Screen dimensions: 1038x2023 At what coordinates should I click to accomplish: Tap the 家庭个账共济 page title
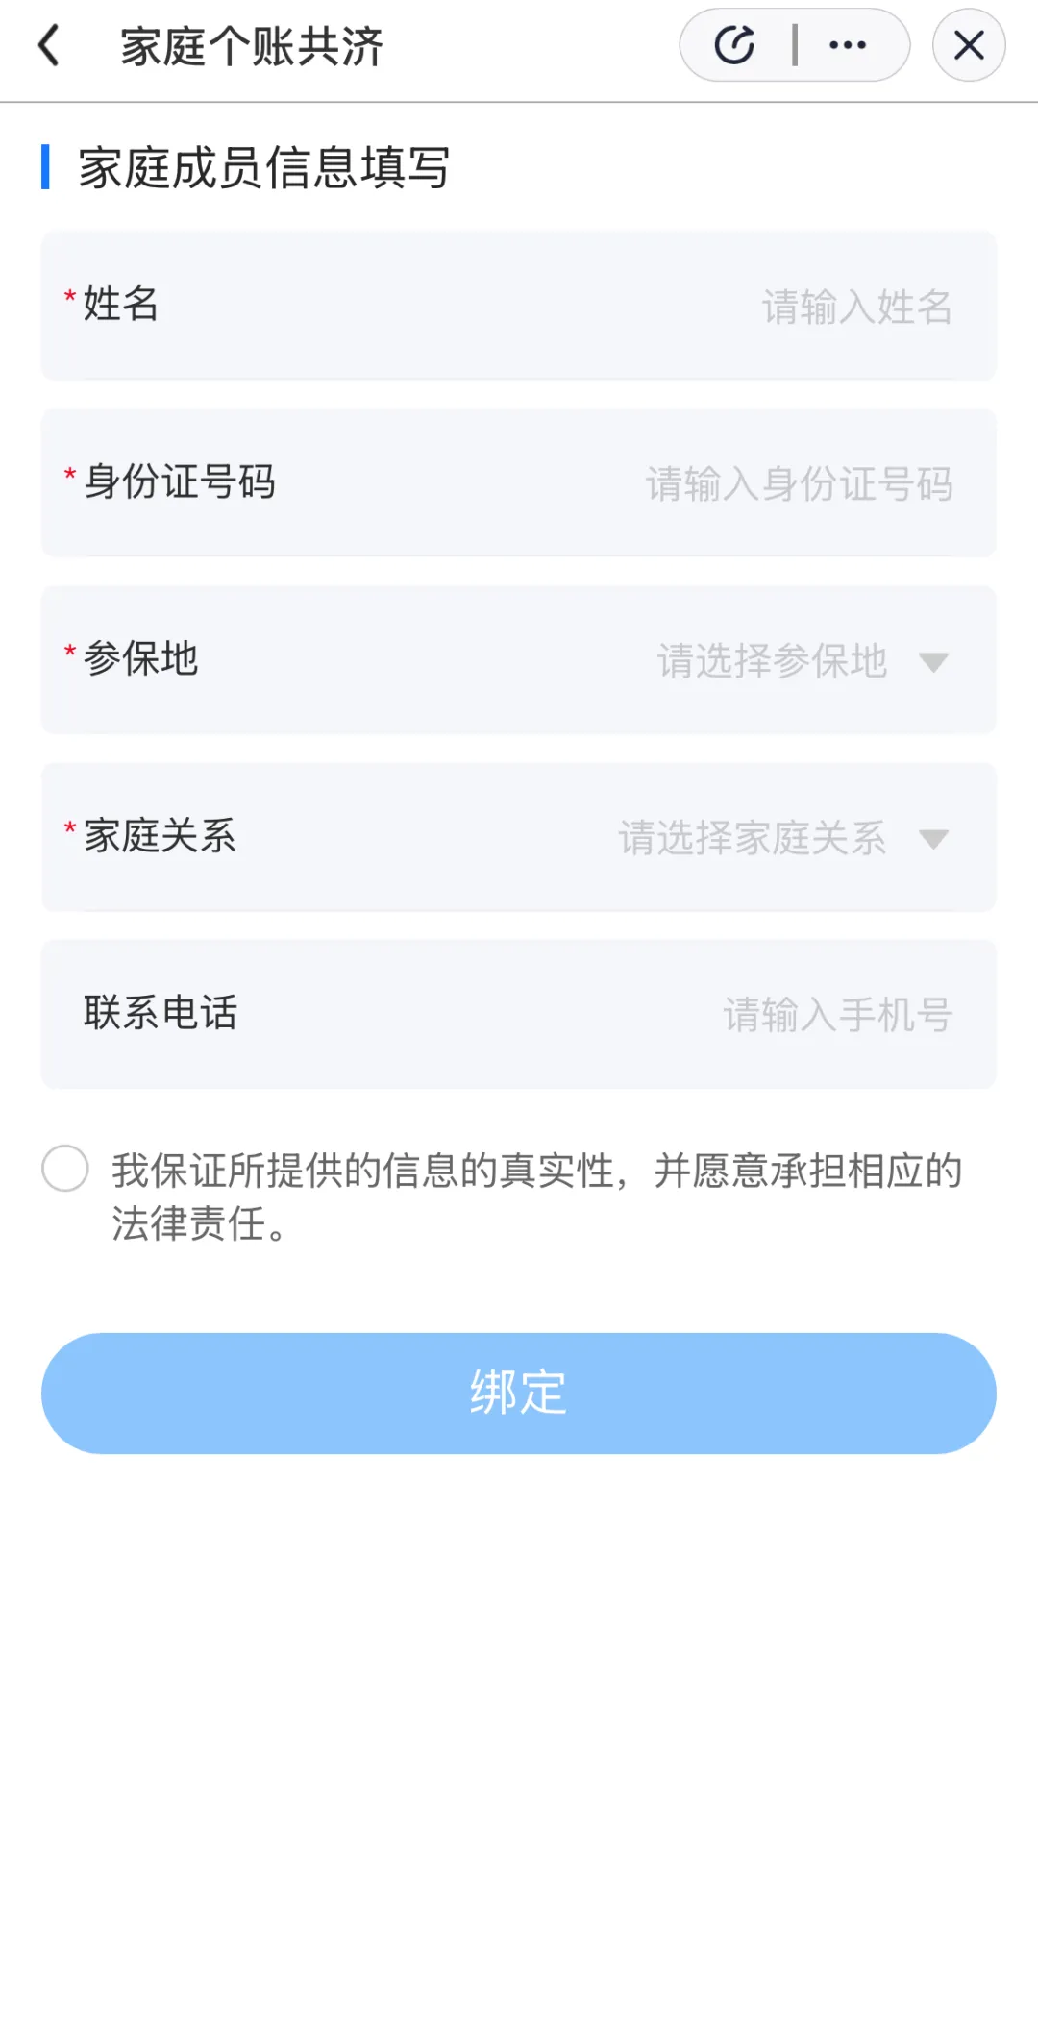tap(252, 46)
